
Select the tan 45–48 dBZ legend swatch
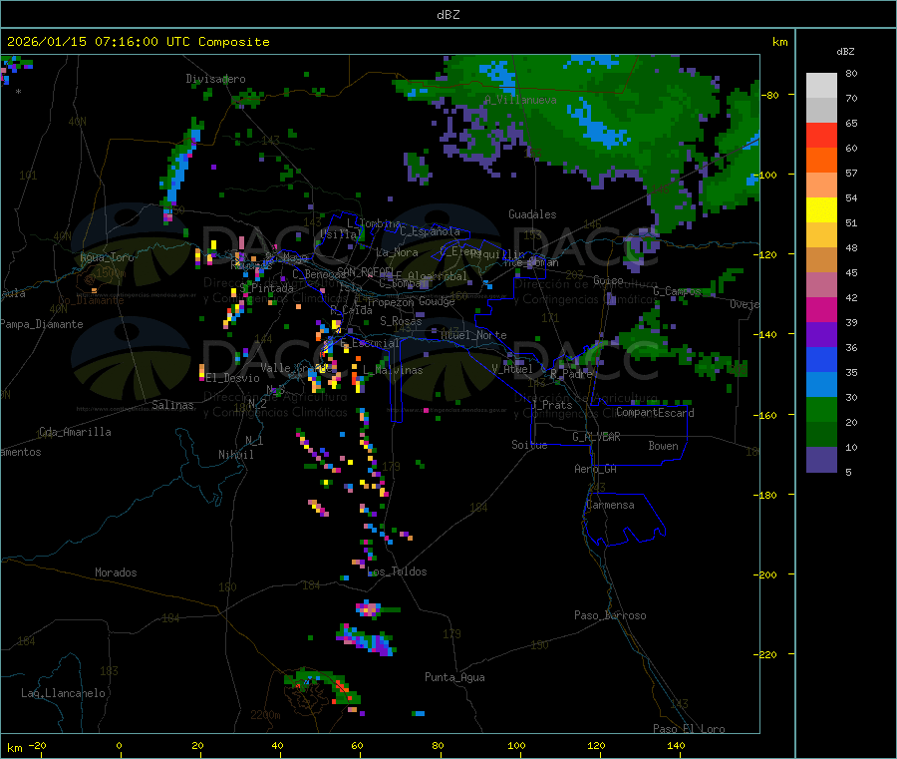point(821,260)
